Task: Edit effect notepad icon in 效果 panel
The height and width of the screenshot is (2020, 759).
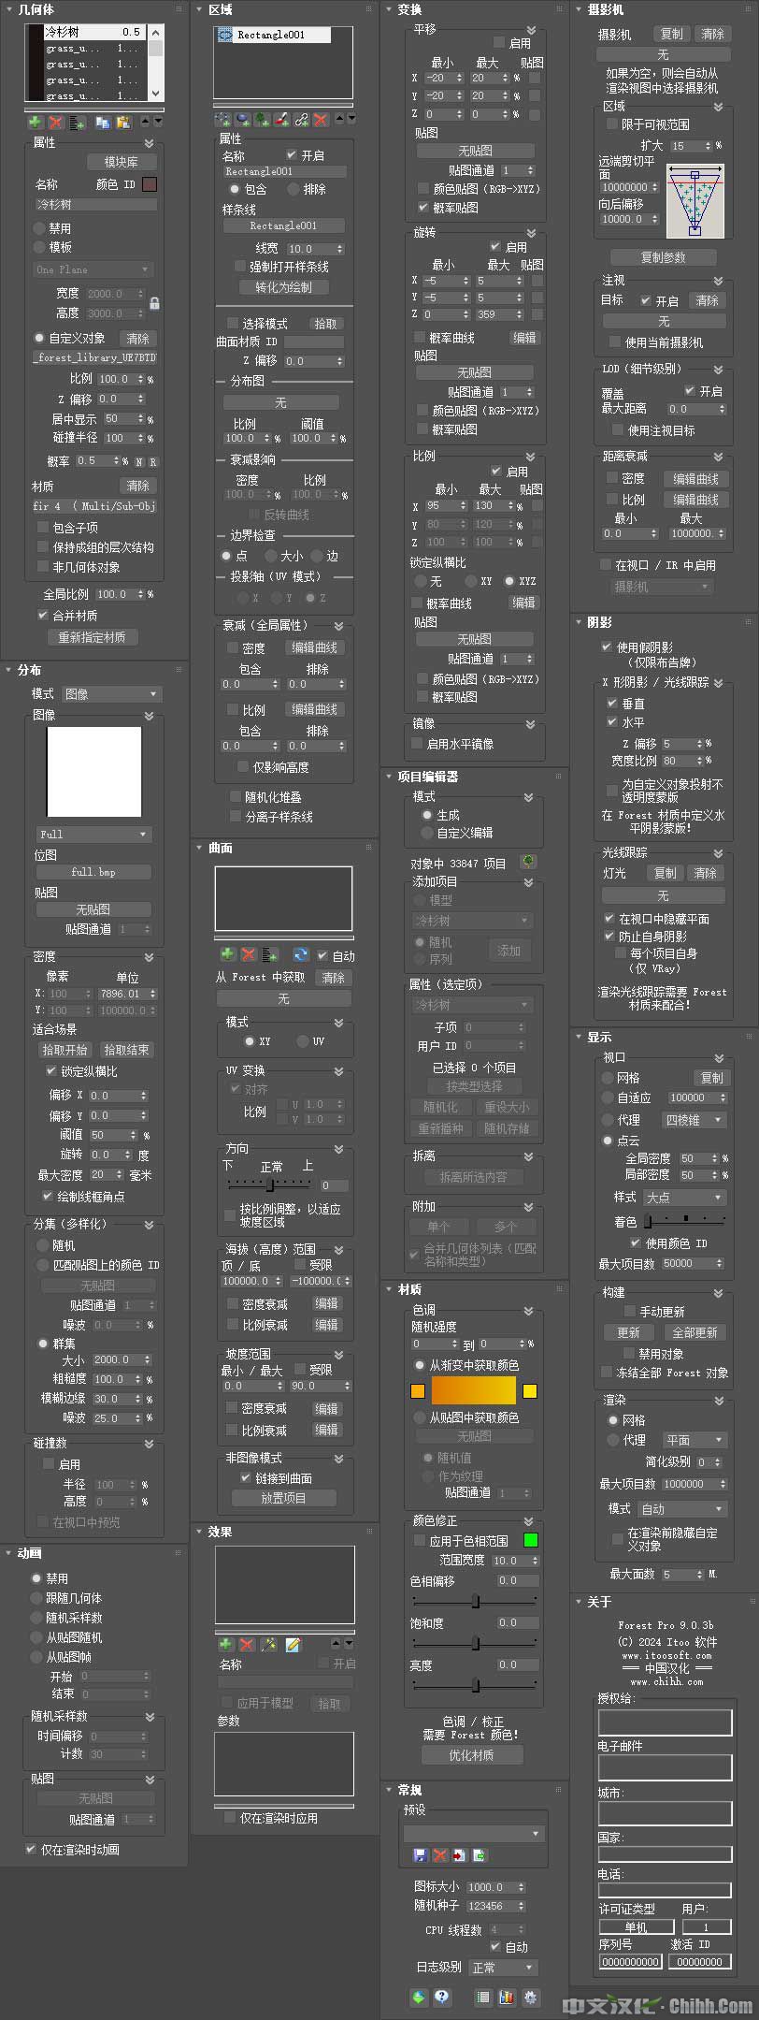Action: [292, 1644]
